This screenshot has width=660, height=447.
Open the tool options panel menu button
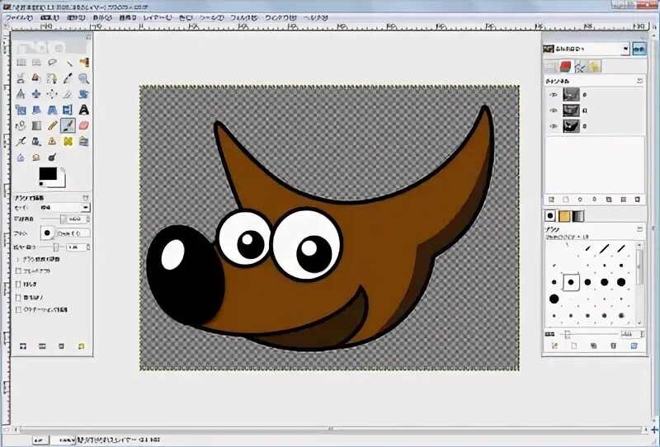point(86,197)
